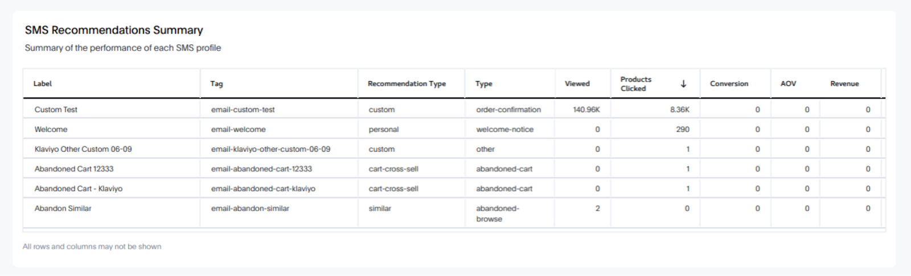This screenshot has height=276, width=911.
Task: Click Klaviyo Other Custom 06-09 label
Action: coord(83,149)
